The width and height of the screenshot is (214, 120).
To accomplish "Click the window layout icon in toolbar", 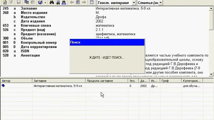I will [92, 2].
